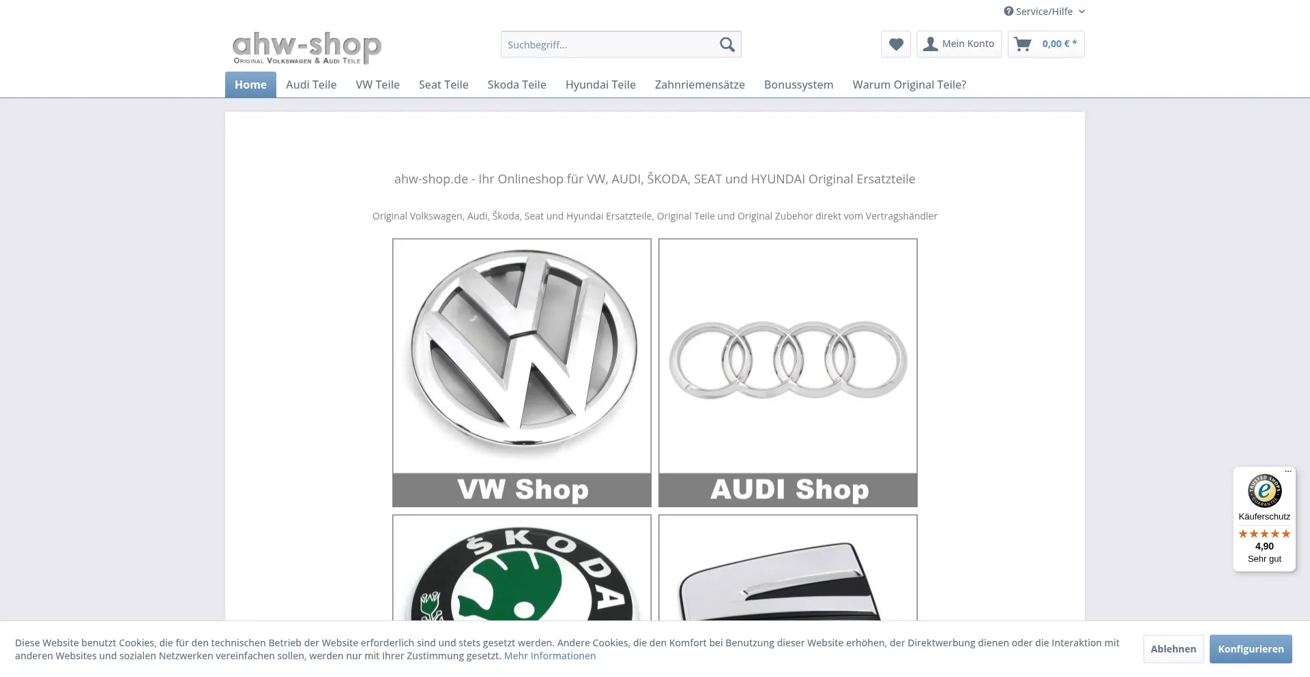Viewport: 1310px width, 677px height.
Task: Click the Konfigurieren cookie button
Action: (1251, 649)
